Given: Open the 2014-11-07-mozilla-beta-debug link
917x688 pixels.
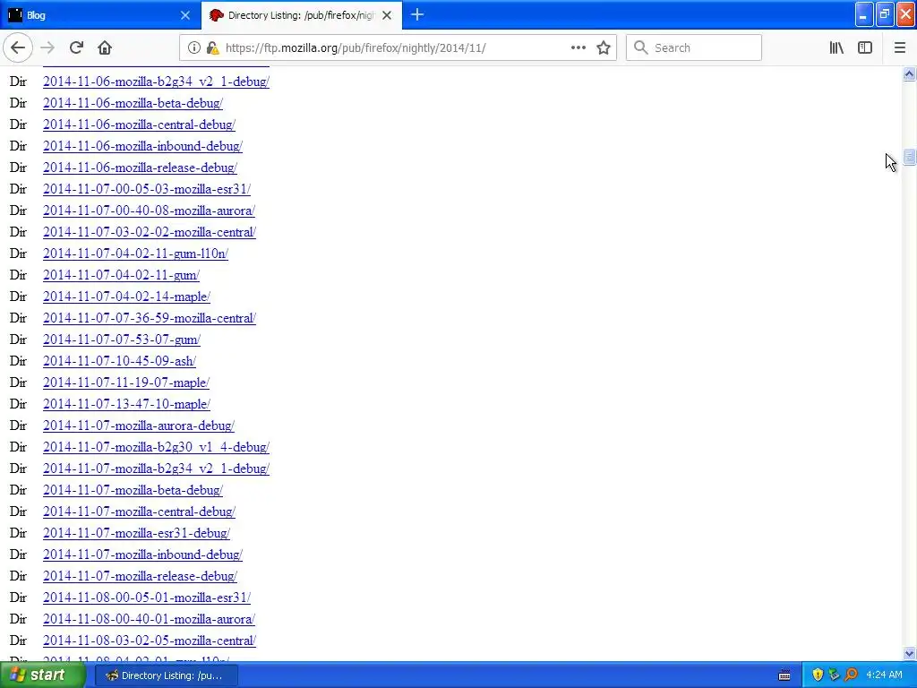Looking at the screenshot, I should coord(133,490).
